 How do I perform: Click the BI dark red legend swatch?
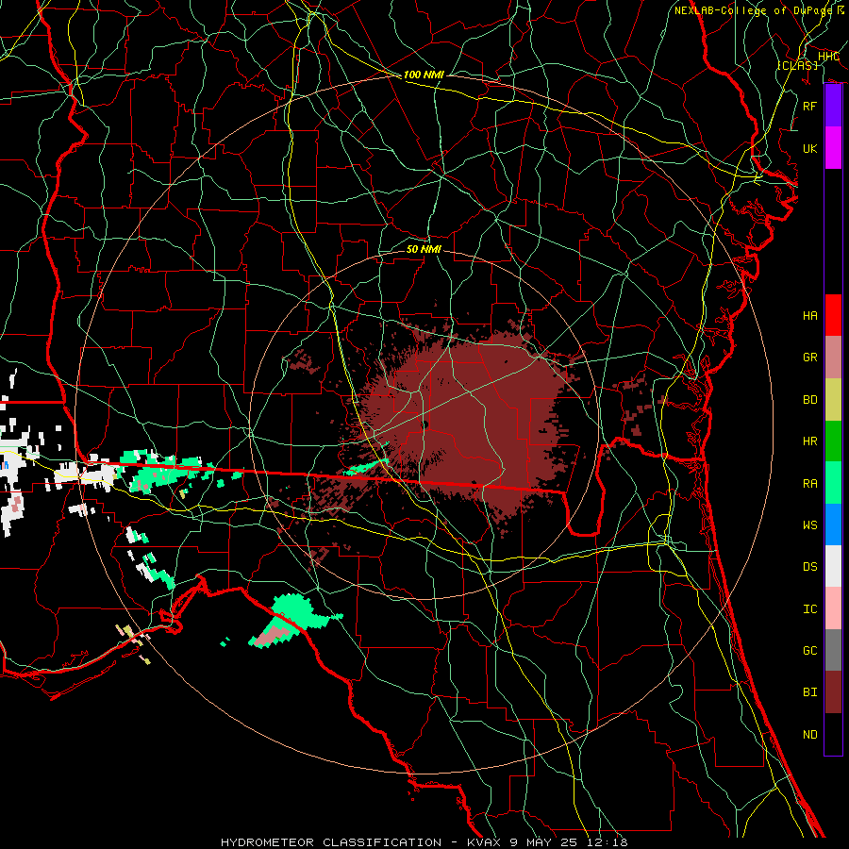[833, 692]
